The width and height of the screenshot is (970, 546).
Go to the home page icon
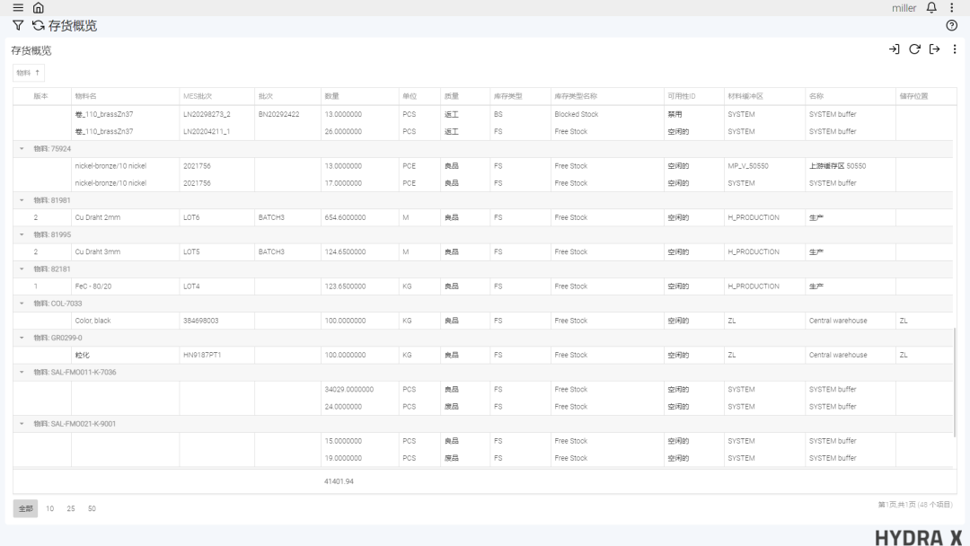click(x=39, y=8)
